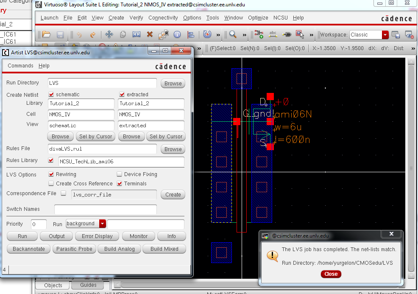Uncheck the schematic netlist checkbox
418x294 pixels.
point(52,95)
